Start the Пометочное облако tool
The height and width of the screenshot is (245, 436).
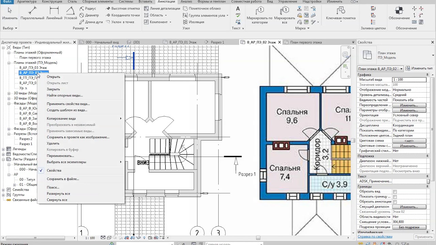coord(202,9)
